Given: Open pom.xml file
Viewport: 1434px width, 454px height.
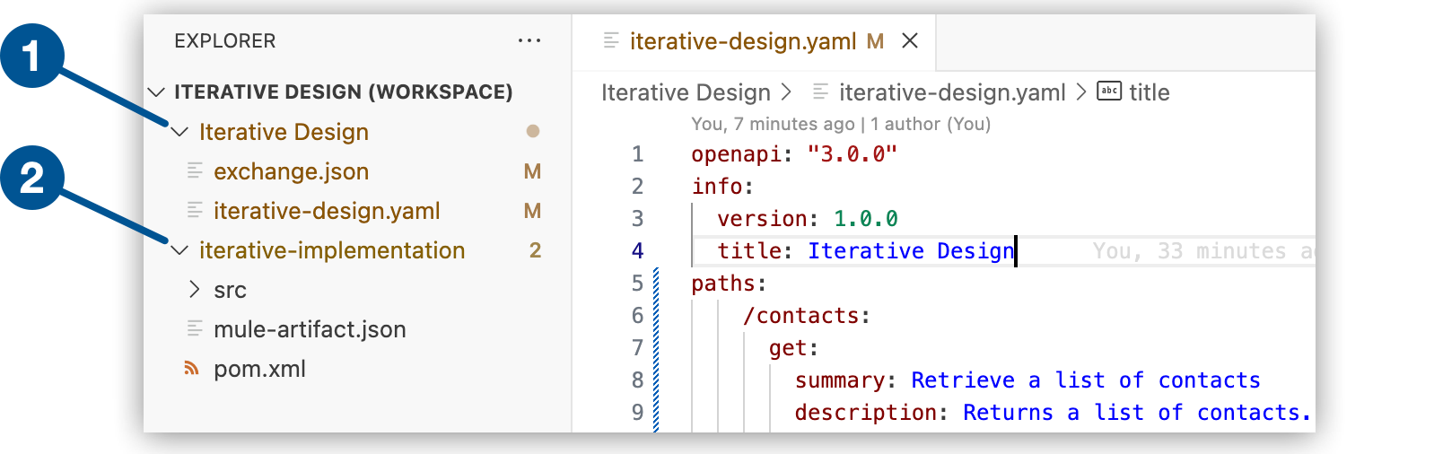Looking at the screenshot, I should tap(259, 369).
